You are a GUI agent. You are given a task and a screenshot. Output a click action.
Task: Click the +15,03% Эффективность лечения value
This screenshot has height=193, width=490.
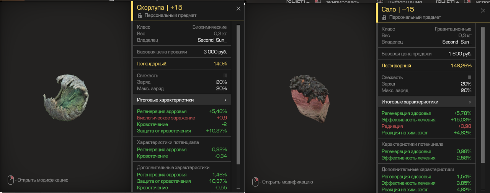(x=461, y=120)
